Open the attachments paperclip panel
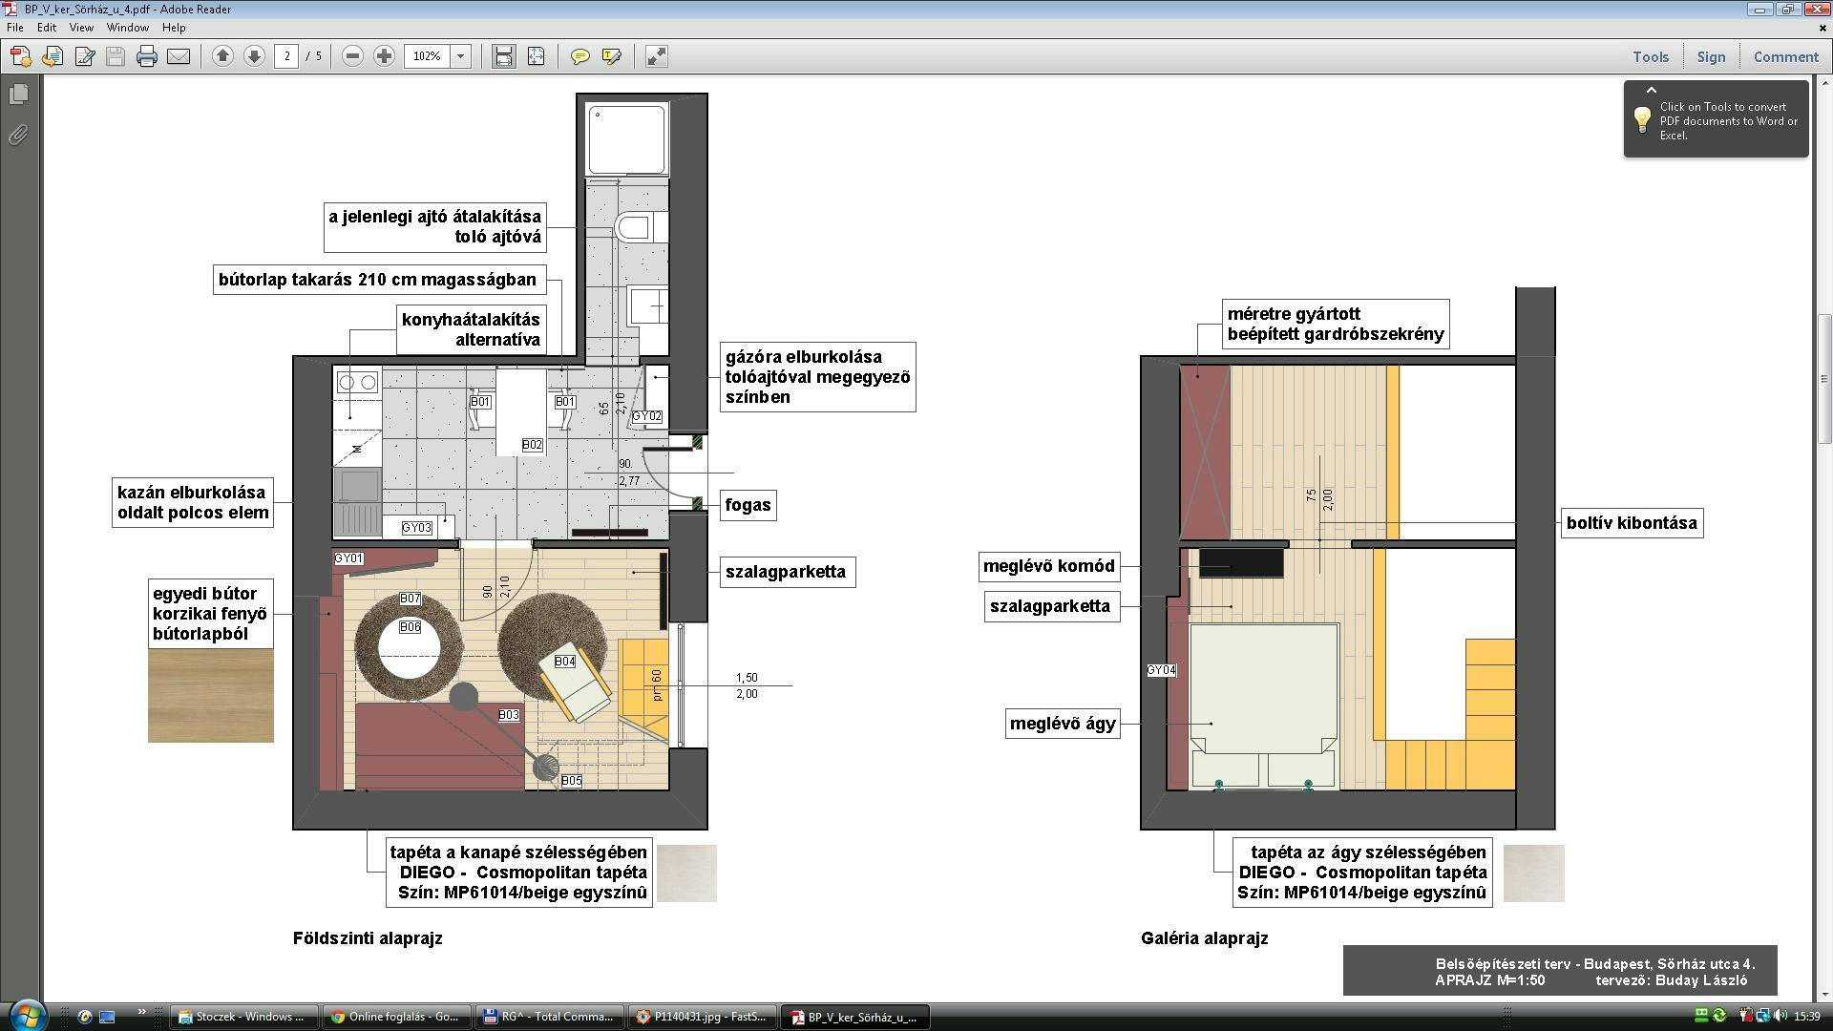This screenshot has height=1031, width=1833. [17, 135]
